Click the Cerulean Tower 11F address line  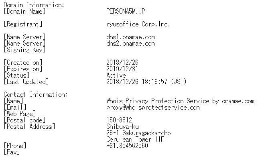click(135, 139)
